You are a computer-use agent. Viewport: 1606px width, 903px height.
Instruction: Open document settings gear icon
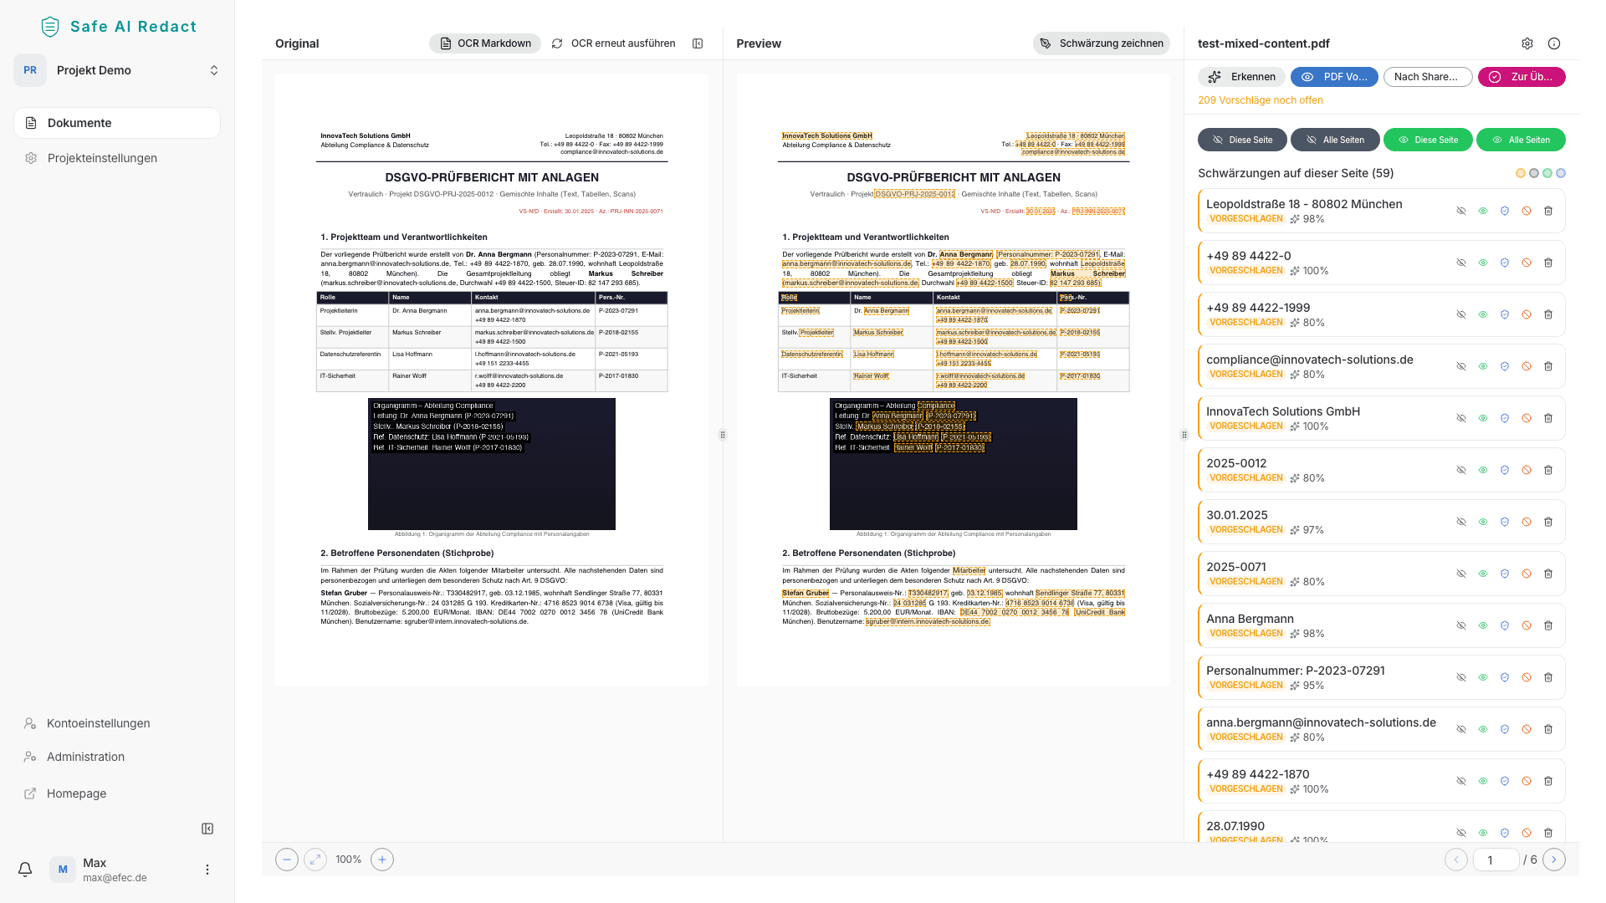pyautogui.click(x=1527, y=43)
